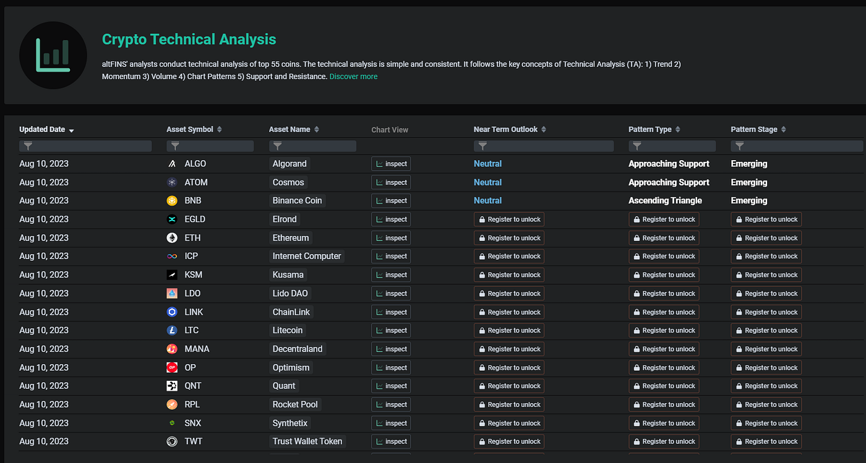This screenshot has height=463, width=866.
Task: Select the Internet Computer asset name
Action: (x=307, y=256)
